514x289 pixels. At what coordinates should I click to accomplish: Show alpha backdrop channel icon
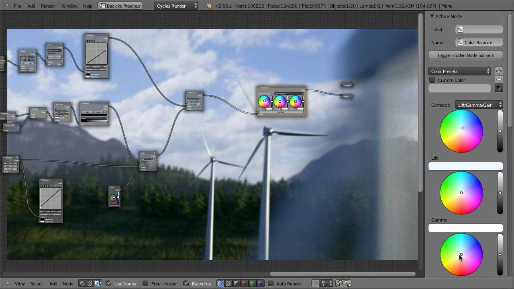tap(236, 283)
